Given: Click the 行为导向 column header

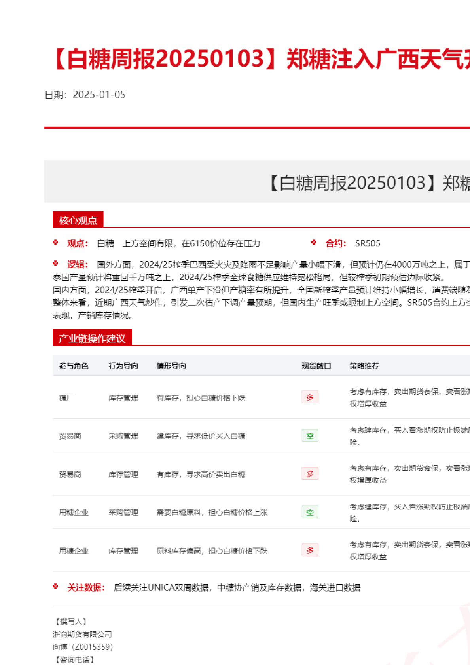Looking at the screenshot, I should coord(123,366).
